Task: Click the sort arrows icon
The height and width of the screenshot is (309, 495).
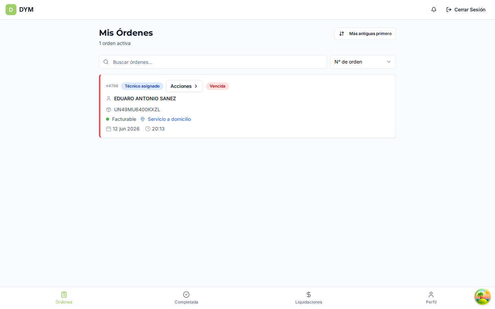Action: [342, 34]
